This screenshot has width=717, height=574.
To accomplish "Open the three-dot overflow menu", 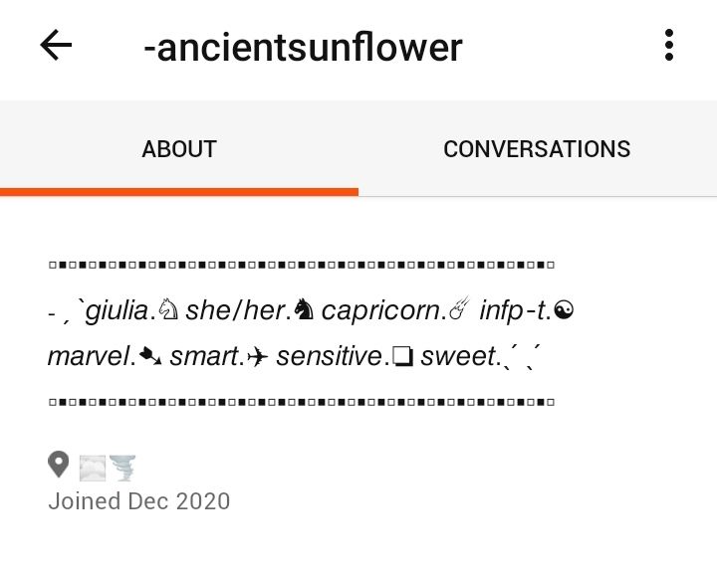I will tap(669, 45).
